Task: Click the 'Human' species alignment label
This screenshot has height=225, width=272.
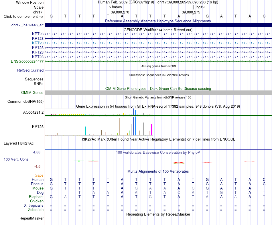Action: click(38, 179)
